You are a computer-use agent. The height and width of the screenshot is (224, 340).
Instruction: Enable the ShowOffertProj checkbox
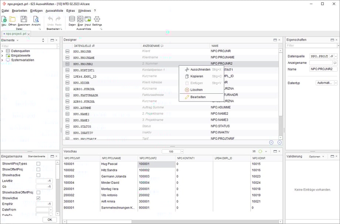click(38, 169)
